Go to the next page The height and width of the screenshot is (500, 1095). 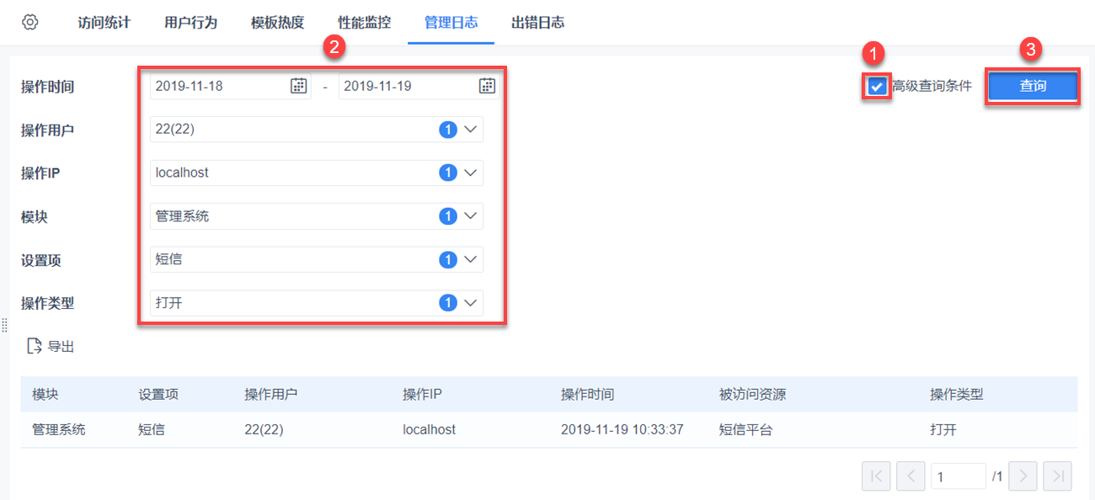[1023, 476]
